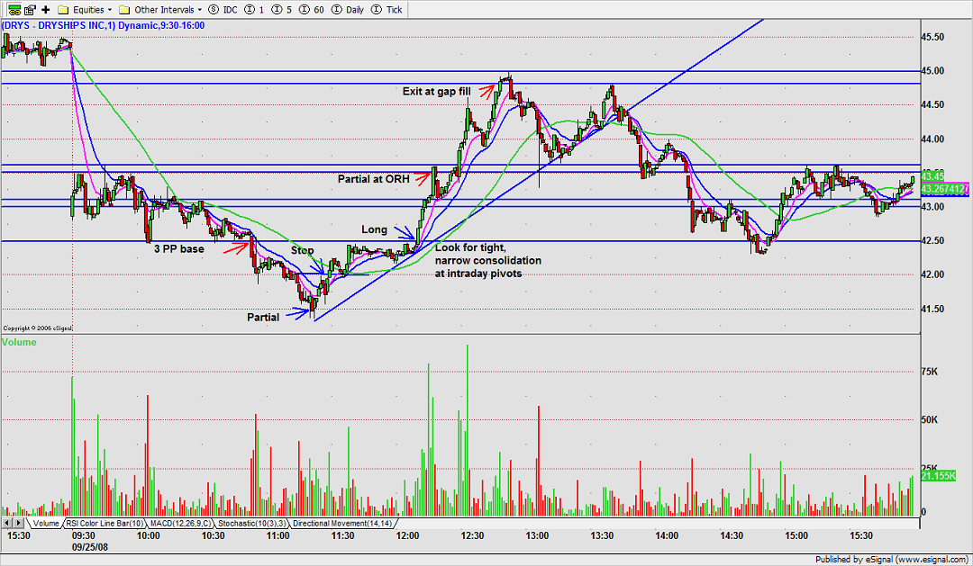Click the 45.00 price axis label
973x566 pixels.
click(x=932, y=71)
